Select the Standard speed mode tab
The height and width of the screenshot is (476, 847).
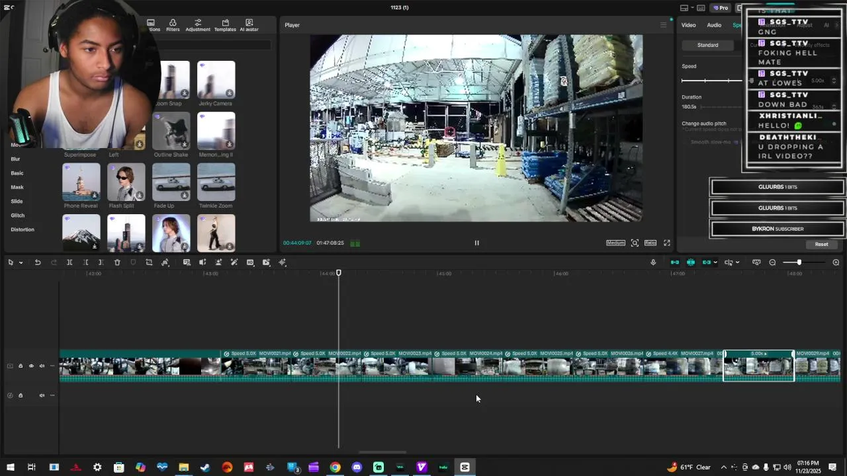tap(707, 45)
